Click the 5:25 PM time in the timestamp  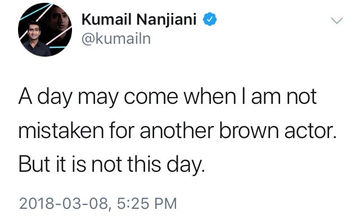coord(147,203)
